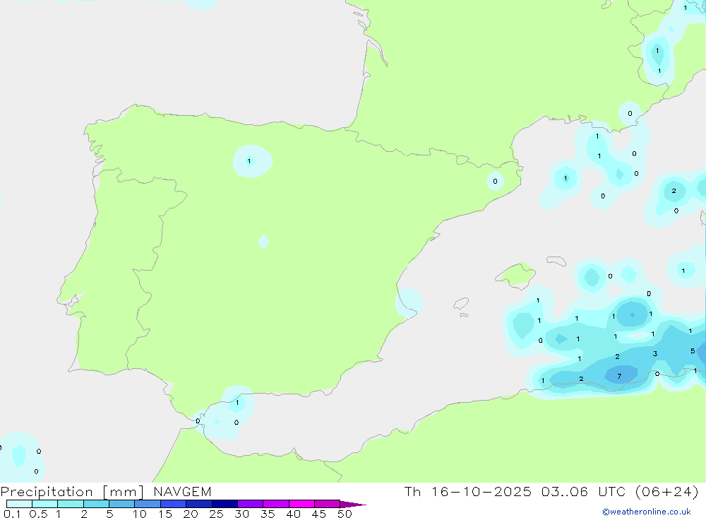Image resolution: width=706 pixels, height=518 pixels.
Task: Click the above-50 arrow tip of the legend
Action: 352,505
